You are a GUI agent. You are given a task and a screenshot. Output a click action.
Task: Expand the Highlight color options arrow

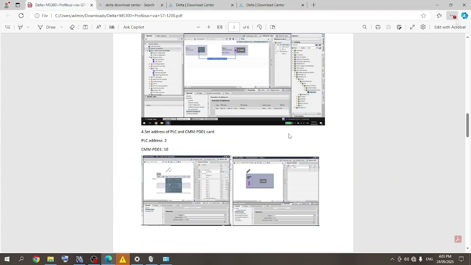point(28,27)
